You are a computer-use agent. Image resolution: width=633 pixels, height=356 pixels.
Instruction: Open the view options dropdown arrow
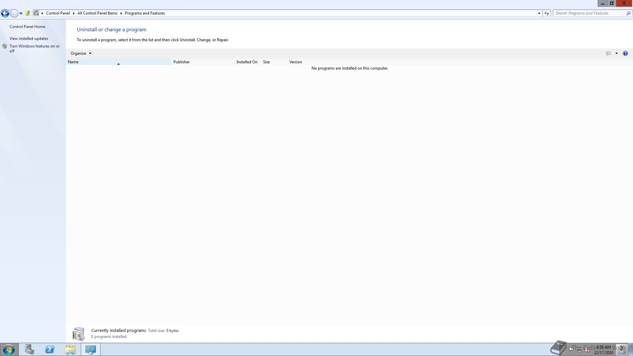617,53
